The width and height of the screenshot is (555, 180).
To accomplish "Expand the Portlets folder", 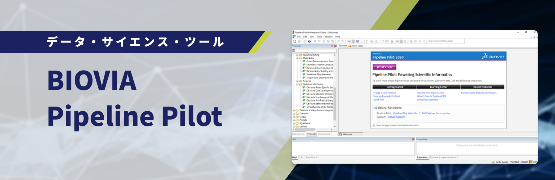I will click(x=293, y=120).
